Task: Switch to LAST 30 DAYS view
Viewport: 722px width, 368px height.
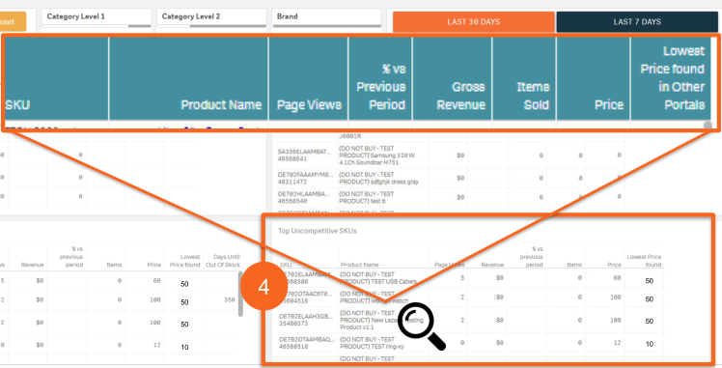Action: (473, 21)
